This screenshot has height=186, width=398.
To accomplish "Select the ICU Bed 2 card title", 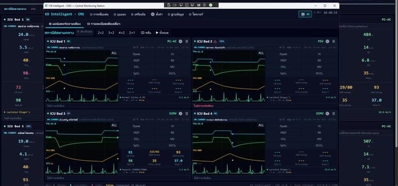I will point(204,41).
